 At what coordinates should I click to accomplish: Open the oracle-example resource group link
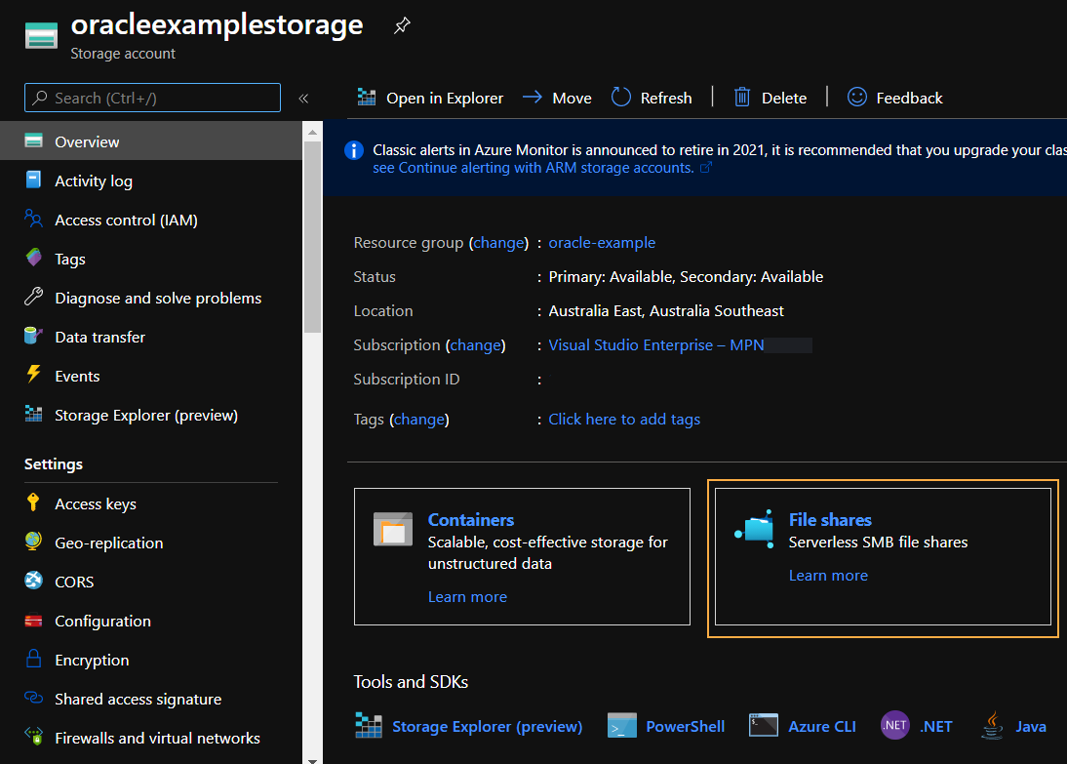click(602, 242)
